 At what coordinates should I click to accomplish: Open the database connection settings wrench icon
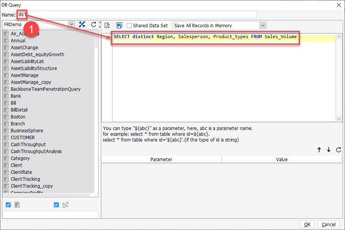[82, 24]
